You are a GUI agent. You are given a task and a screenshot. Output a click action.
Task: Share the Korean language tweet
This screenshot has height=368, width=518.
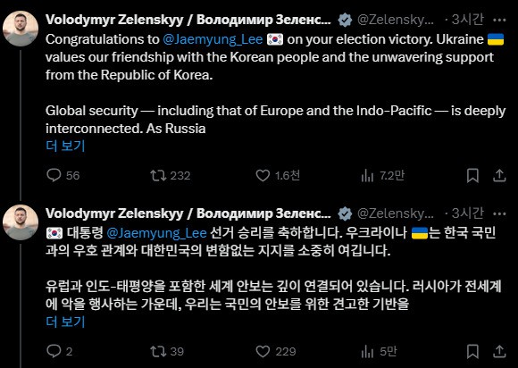tap(499, 351)
